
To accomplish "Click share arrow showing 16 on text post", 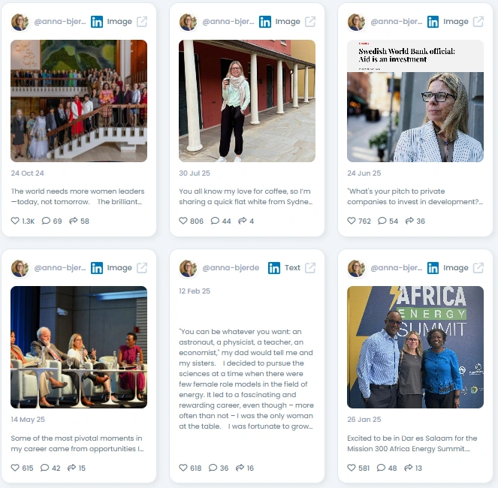I will point(240,468).
